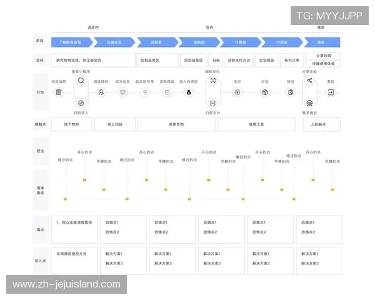
Task: Click the 支付 yen coin icon
Action: (237, 92)
